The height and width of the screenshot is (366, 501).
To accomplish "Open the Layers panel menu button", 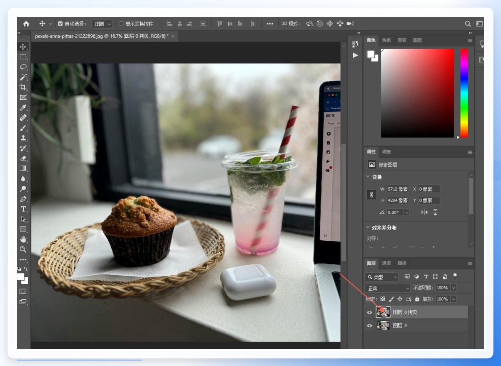I will click(x=470, y=264).
